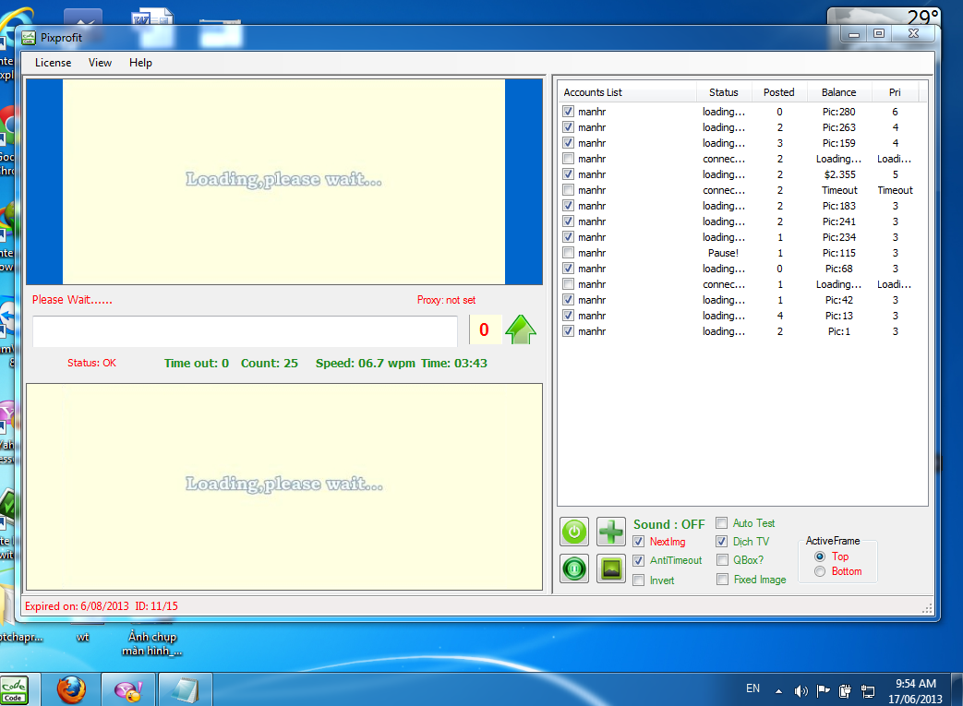This screenshot has height=706, width=963.
Task: Click the Accounts List column header
Action: click(627, 92)
